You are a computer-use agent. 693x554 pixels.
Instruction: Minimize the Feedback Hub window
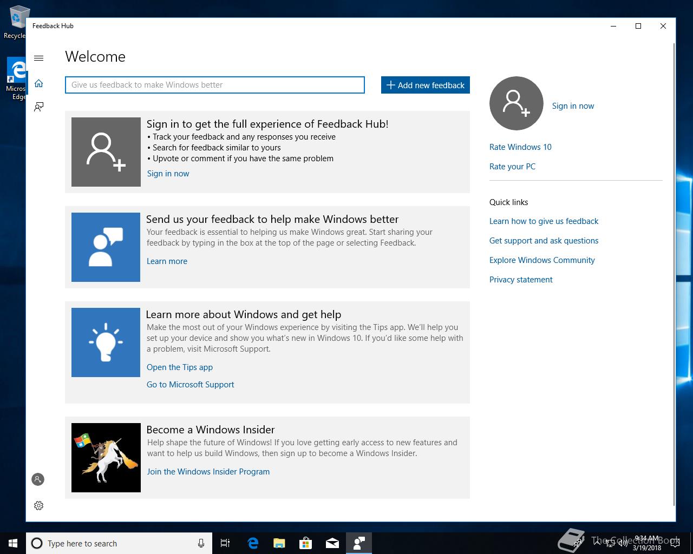coord(613,26)
